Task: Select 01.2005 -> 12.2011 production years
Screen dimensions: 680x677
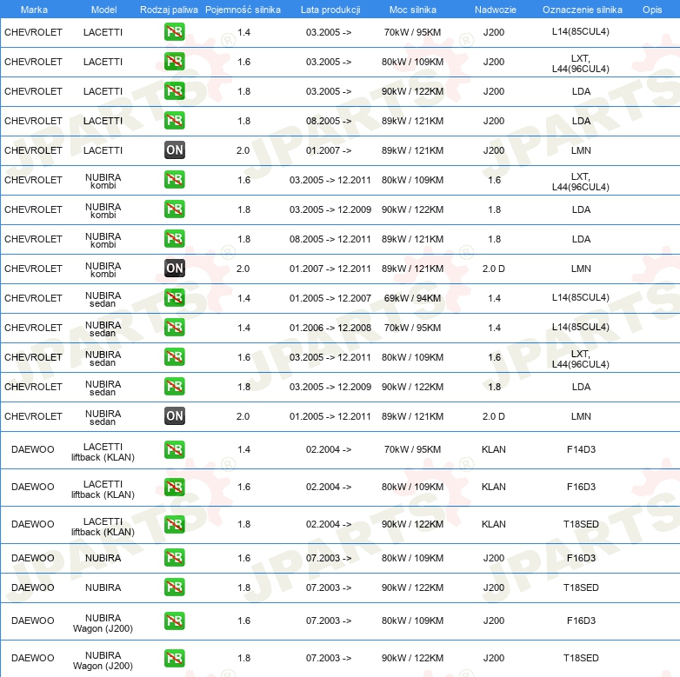Action: (330, 416)
